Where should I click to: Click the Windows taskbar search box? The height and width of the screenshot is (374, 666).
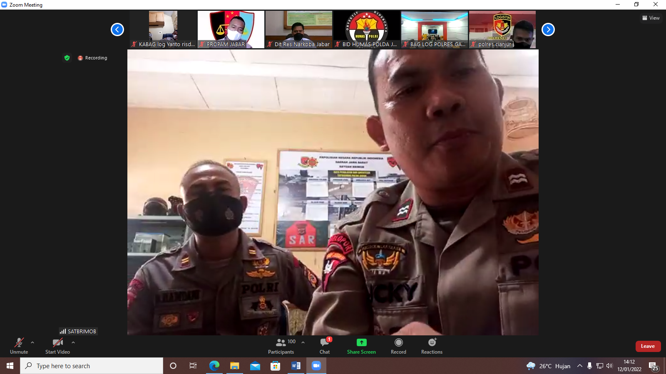(x=92, y=366)
